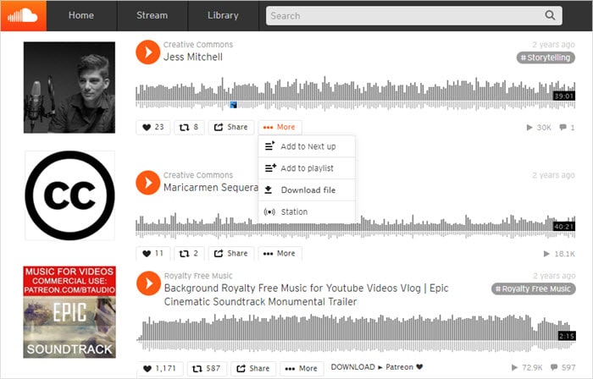
Task: Like the track with 11 likes
Action: [153, 253]
